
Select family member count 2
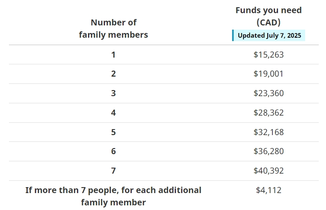(x=113, y=74)
